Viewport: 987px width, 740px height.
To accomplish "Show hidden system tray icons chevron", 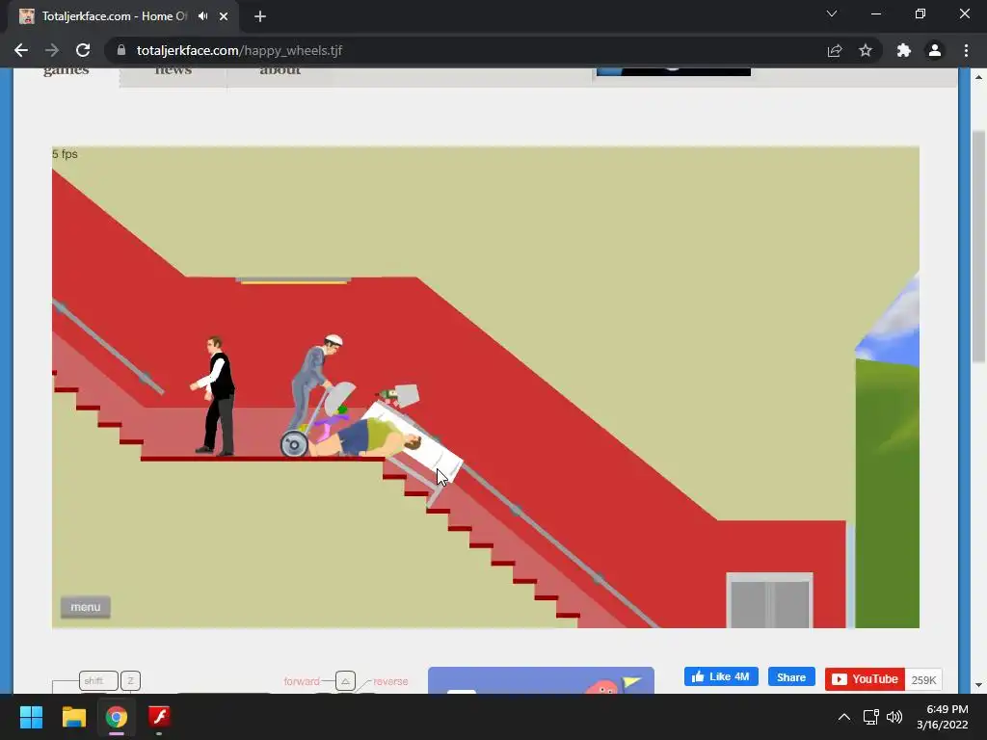I will (844, 717).
